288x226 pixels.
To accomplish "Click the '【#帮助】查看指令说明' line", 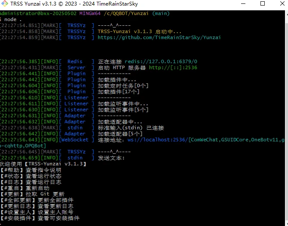I will tap(31, 170).
